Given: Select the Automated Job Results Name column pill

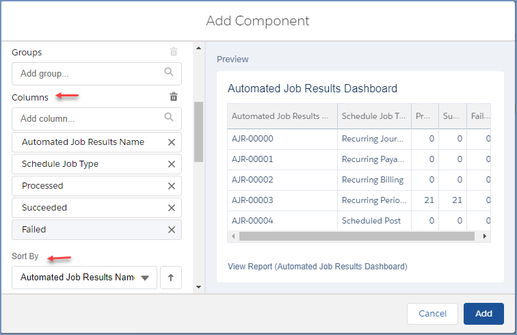Looking at the screenshot, I should tap(96, 142).
